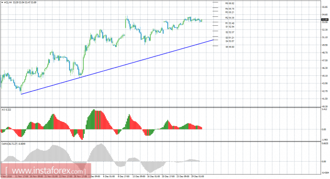Screen dimensions: 330x179
Task: Click the AO indicator label
Action: pos(6,110)
